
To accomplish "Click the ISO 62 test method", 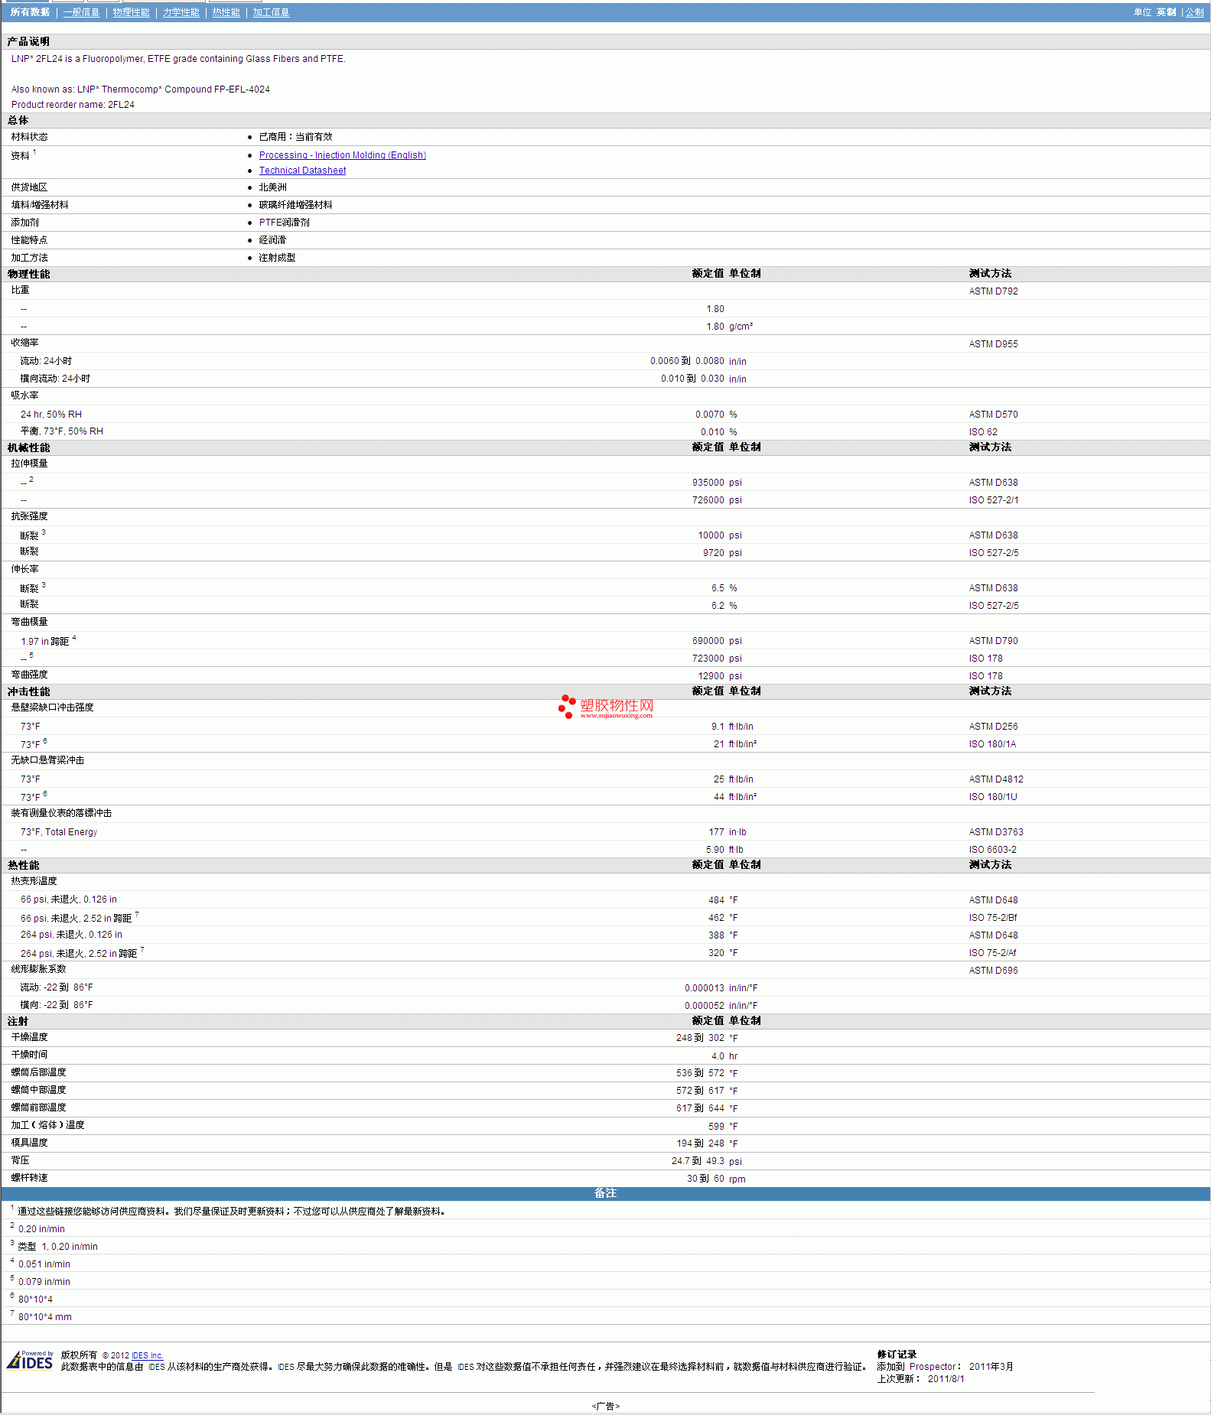I will coord(983,432).
